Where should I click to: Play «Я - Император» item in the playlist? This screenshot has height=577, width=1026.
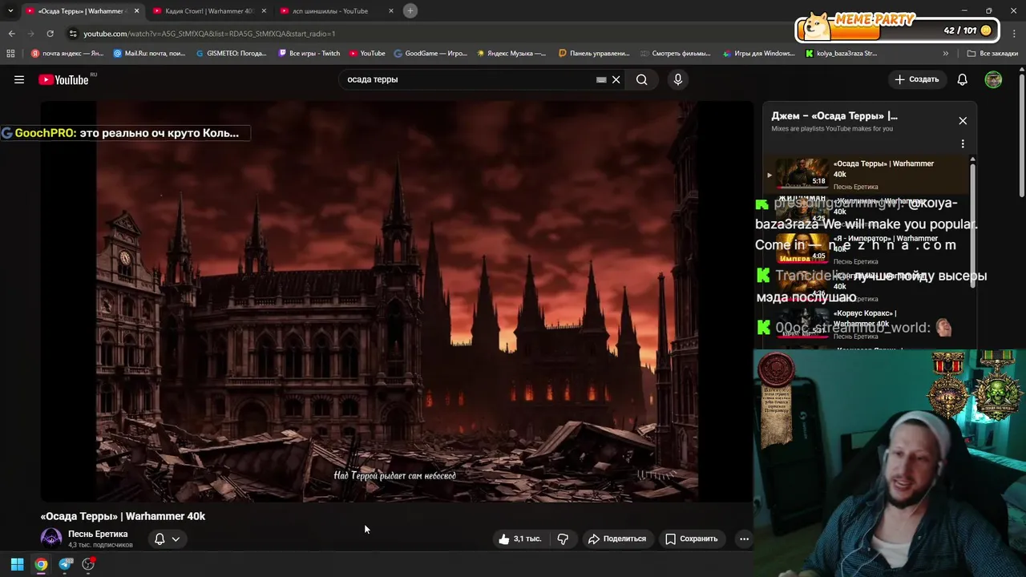coord(866,249)
